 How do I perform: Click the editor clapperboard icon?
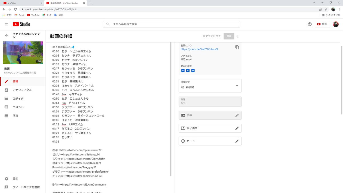click(7, 99)
